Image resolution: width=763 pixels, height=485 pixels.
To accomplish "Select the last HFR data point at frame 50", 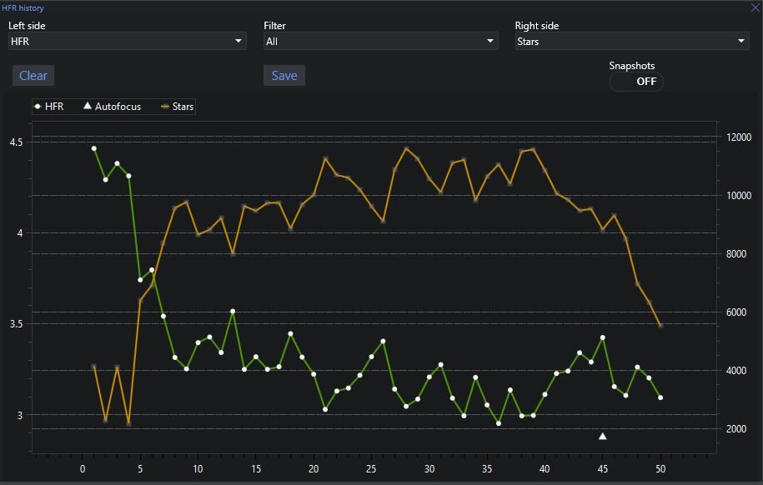I will [x=660, y=397].
